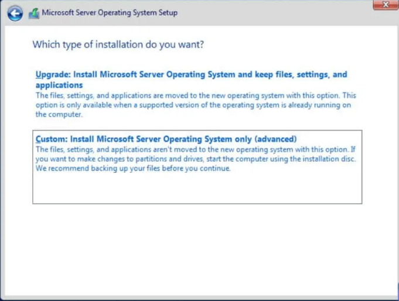Click the Custom option description paragraph
The image size is (399, 301).
point(196,158)
